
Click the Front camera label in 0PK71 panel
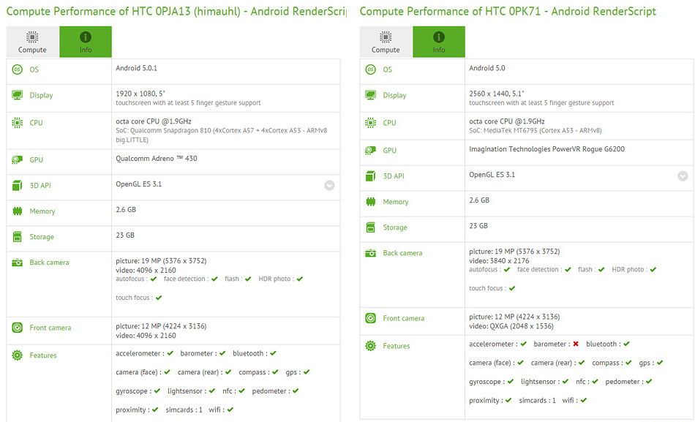404,318
